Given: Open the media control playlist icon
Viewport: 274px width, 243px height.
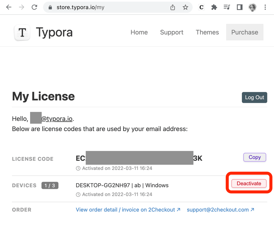Looking at the screenshot, I should coord(227,7).
